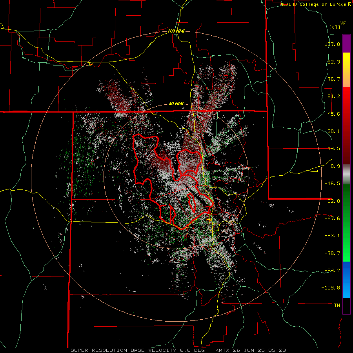The image size is (353, 353).
Task: Click the VEL legend title
Action: coord(344,24)
